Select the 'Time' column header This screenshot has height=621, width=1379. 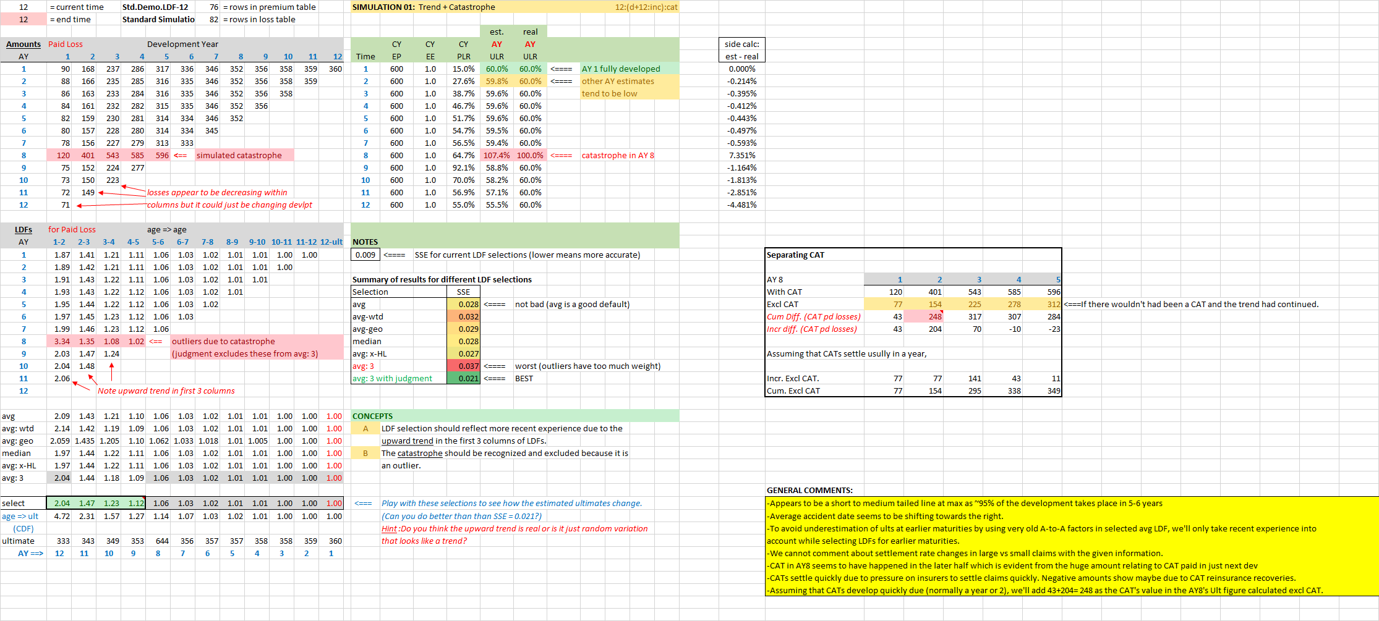[365, 56]
